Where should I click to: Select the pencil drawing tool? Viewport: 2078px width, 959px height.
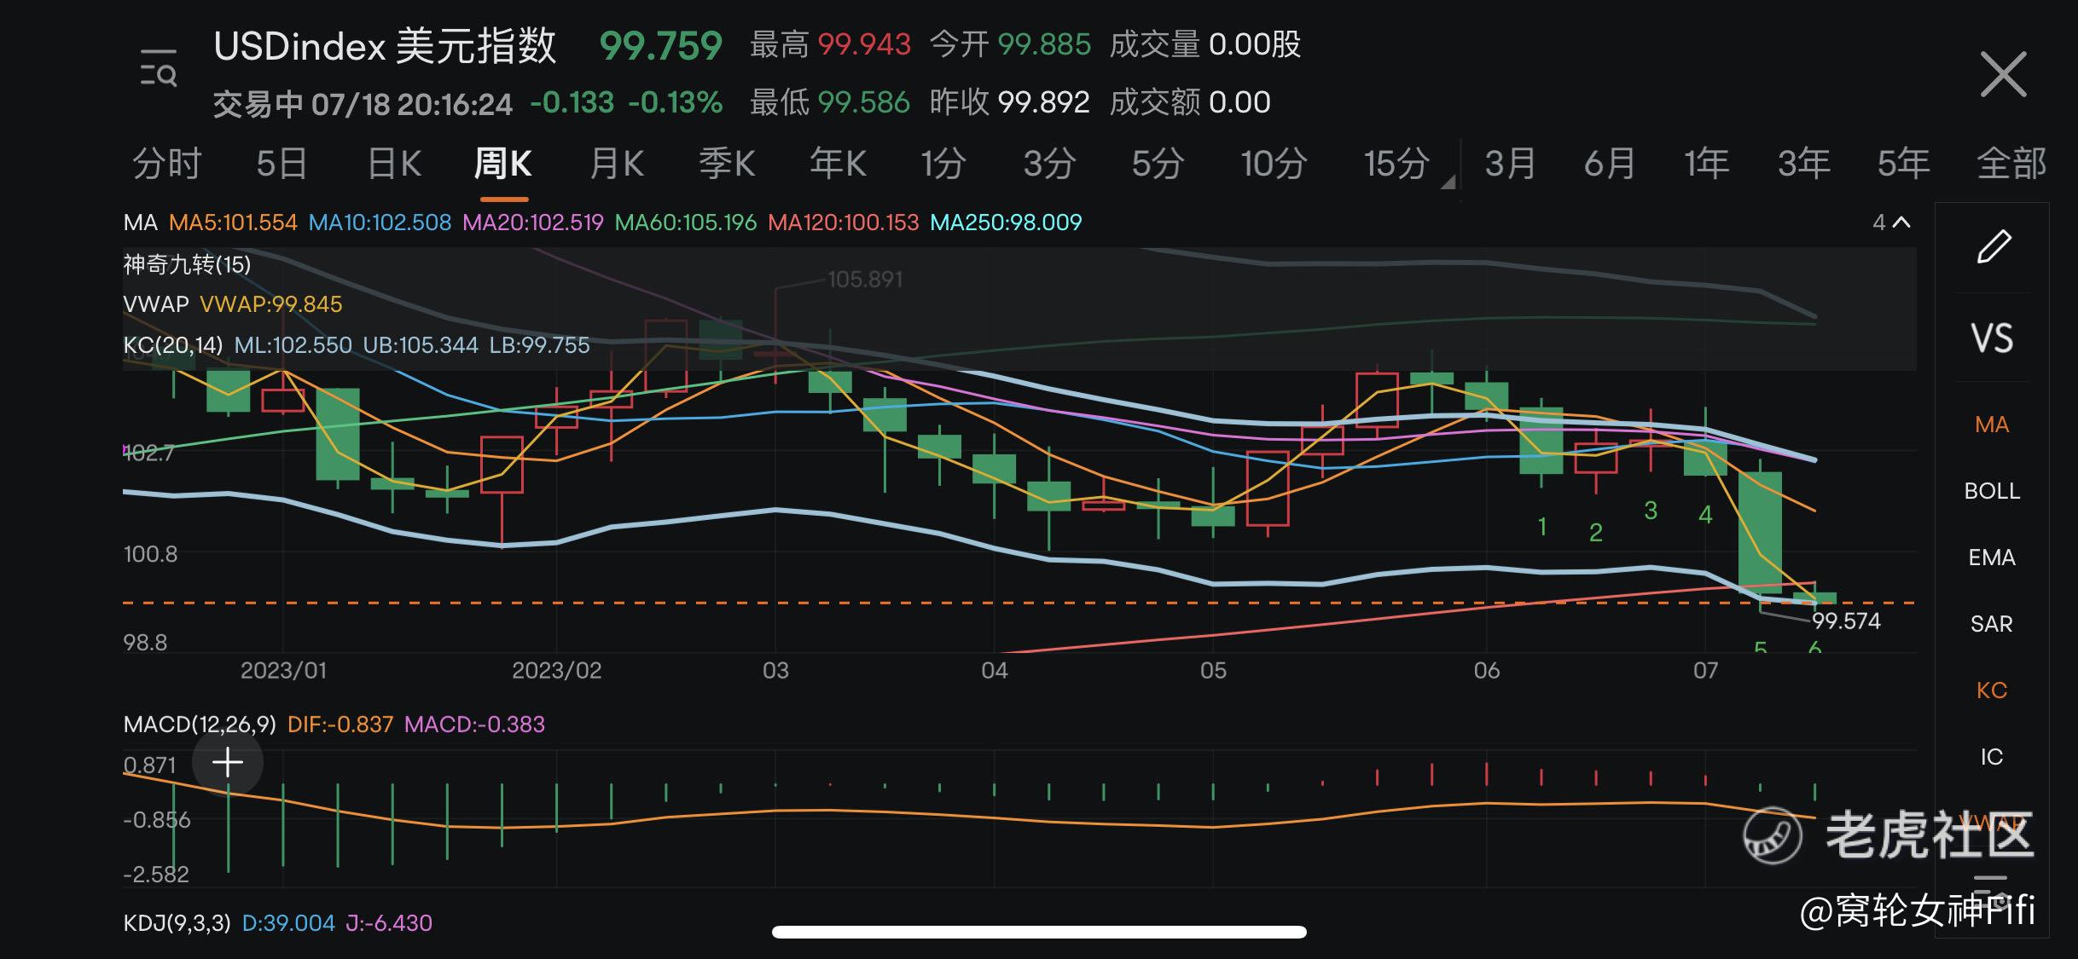(x=1993, y=248)
